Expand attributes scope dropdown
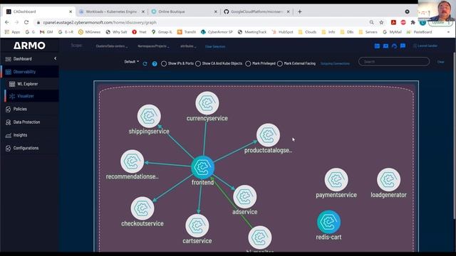The image size is (456, 256). click(188, 46)
